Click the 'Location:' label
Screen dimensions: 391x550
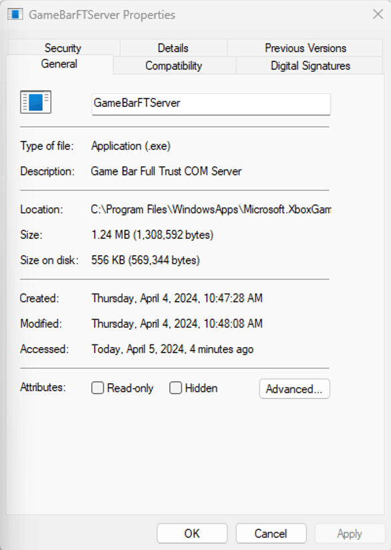pyautogui.click(x=42, y=210)
